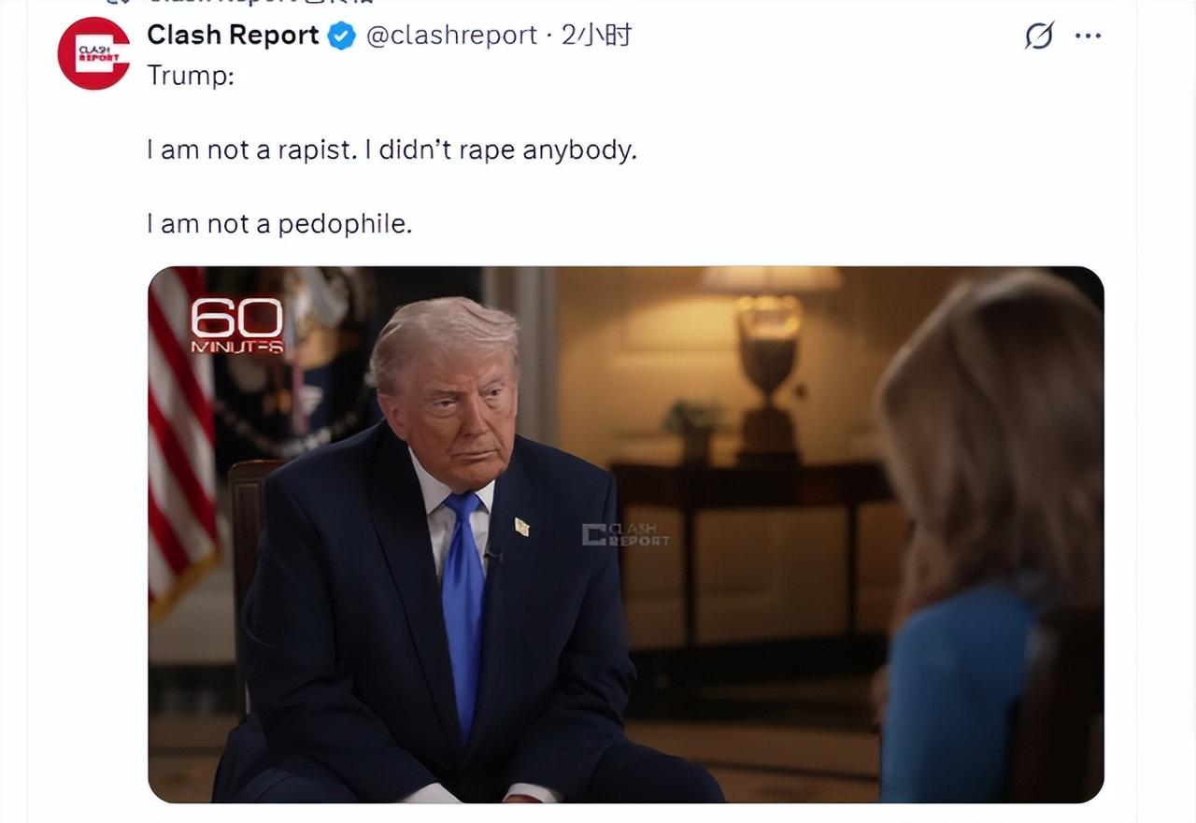
Task: Open the post via 2小时 timestamp
Action: pyautogui.click(x=596, y=35)
